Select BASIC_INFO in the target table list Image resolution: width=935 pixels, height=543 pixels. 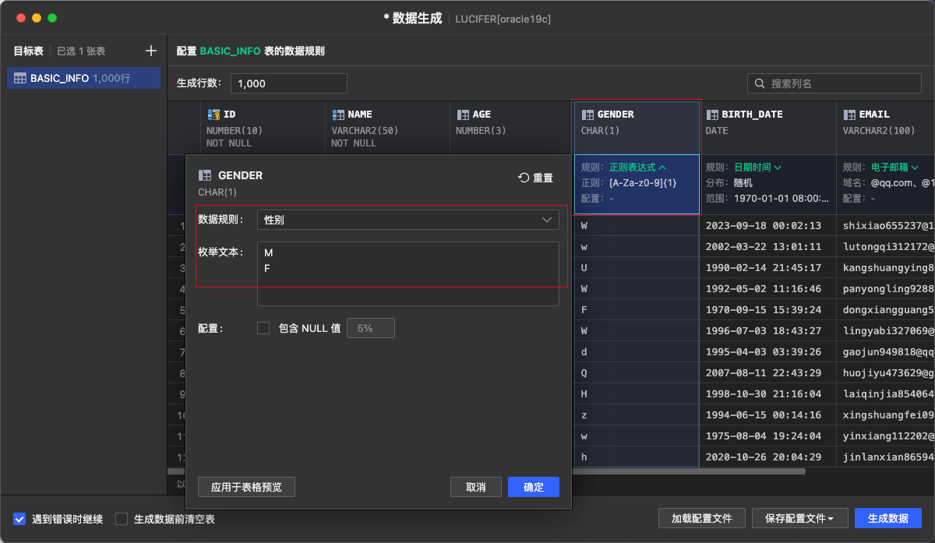coord(83,78)
